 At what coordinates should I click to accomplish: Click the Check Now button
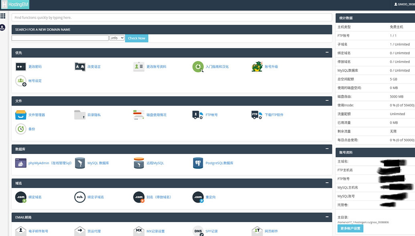(136, 38)
